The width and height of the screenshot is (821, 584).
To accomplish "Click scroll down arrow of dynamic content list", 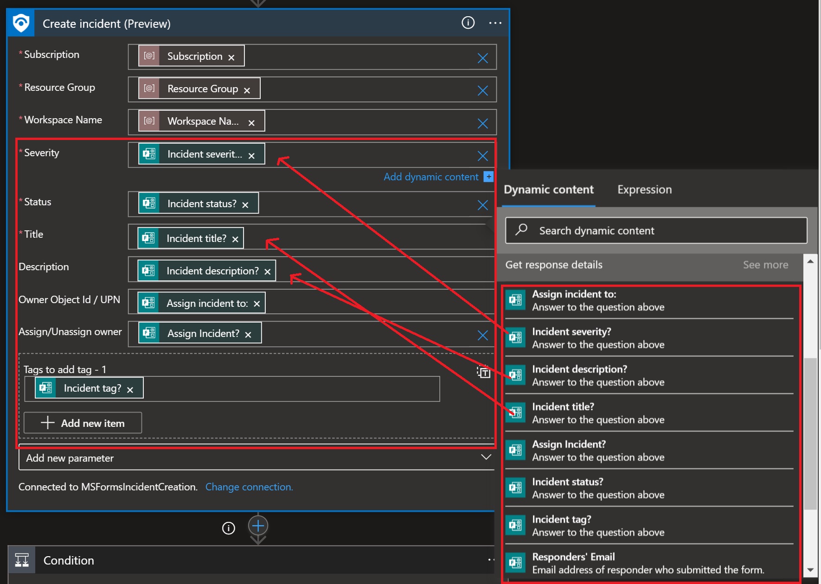I will click(810, 570).
